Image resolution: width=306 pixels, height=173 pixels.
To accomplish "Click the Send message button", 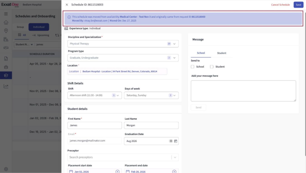I will tap(198, 108).
